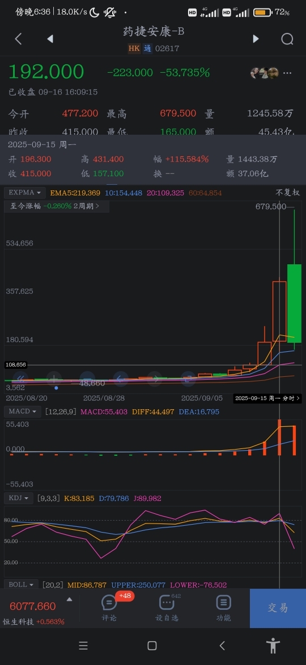The width and height of the screenshot is (306, 665).
Task: Open the 至今涨幅 2周期 details
Action: [57, 206]
